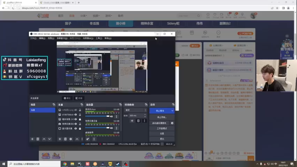Delete selected source with trash icon
297x167 pixels.
pos(65,139)
